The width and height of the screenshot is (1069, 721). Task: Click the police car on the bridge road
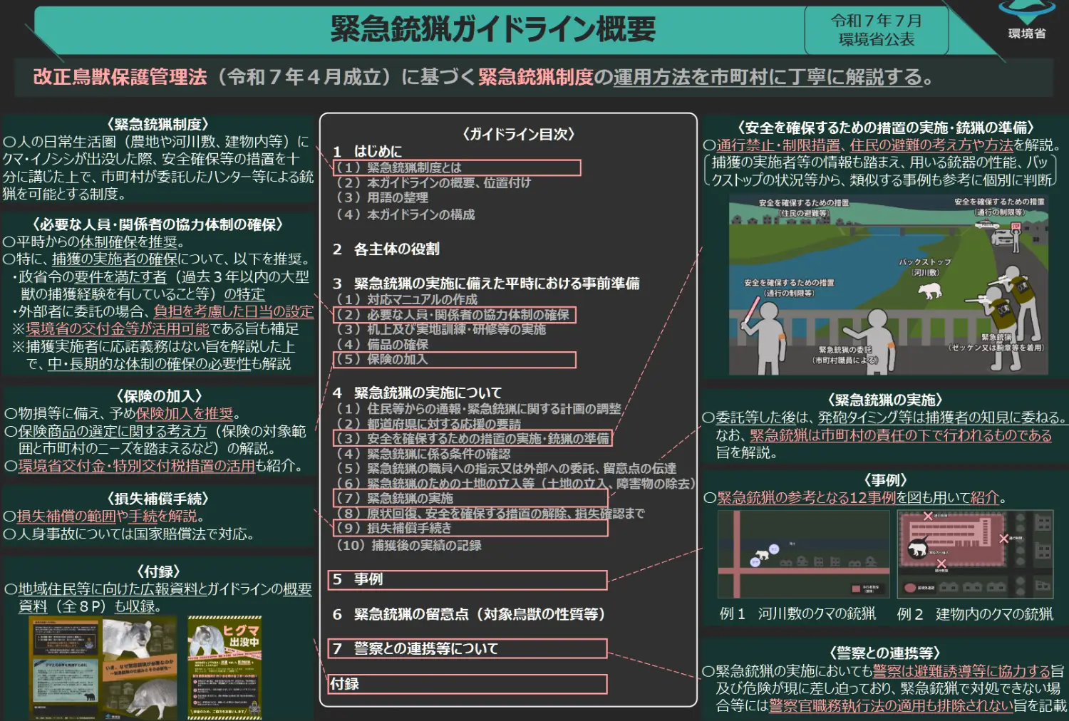(x=1006, y=235)
